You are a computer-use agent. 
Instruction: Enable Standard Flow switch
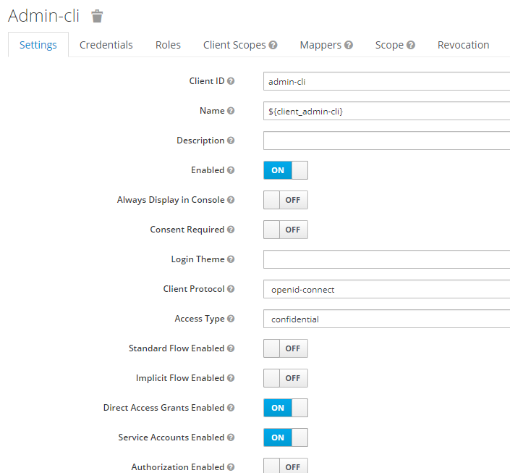click(286, 348)
